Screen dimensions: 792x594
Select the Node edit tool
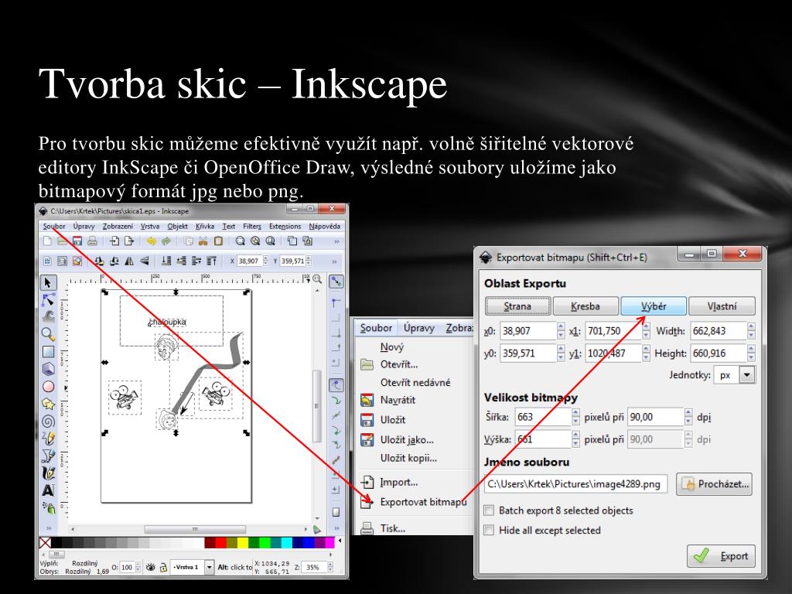coord(48,299)
